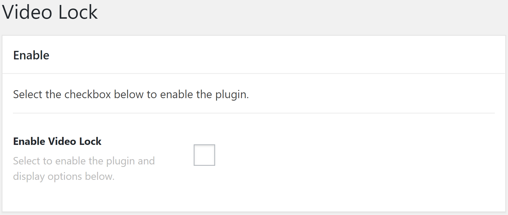The image size is (508, 215).
Task: Click the bold Enable Video Lock heading
Action: coord(57,141)
